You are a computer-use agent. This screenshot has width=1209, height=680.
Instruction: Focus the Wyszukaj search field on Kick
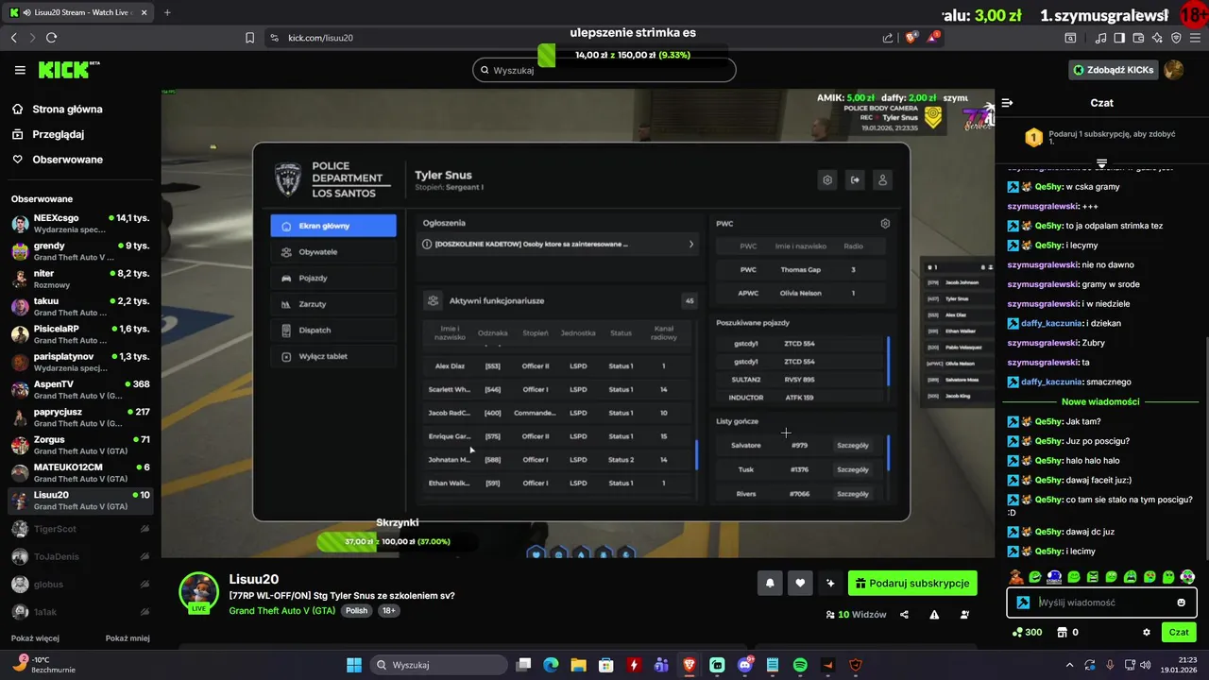click(x=604, y=70)
